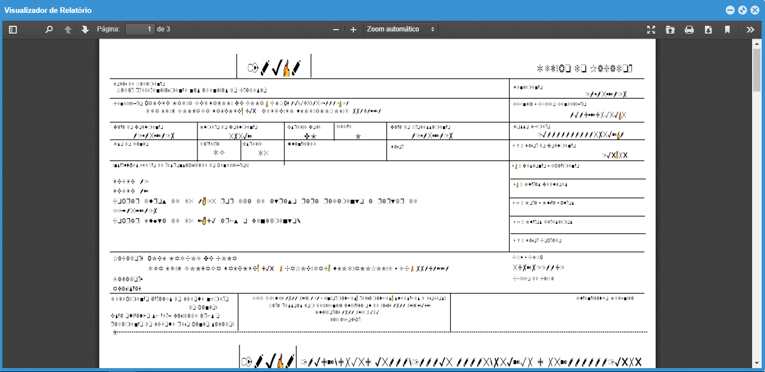Maximize the Visualizador de Relatório window
The image size is (765, 372).
tap(743, 10)
